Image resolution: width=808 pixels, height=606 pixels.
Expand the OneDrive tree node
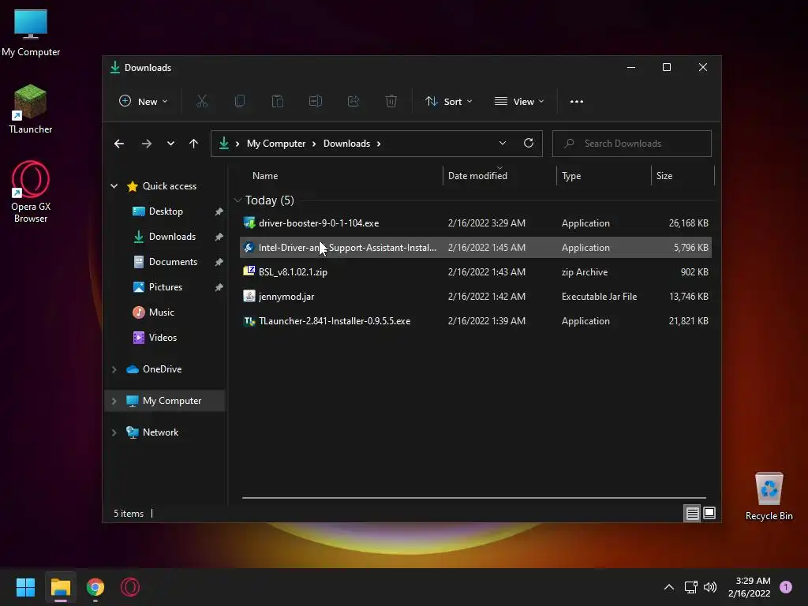pyautogui.click(x=114, y=369)
